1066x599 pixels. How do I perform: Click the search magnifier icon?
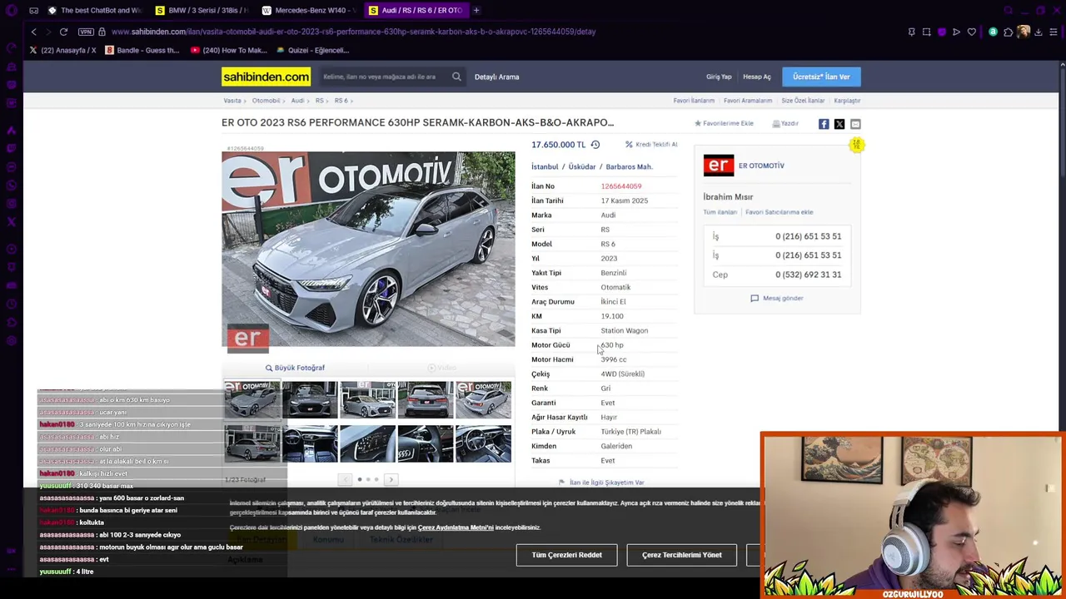click(x=456, y=77)
